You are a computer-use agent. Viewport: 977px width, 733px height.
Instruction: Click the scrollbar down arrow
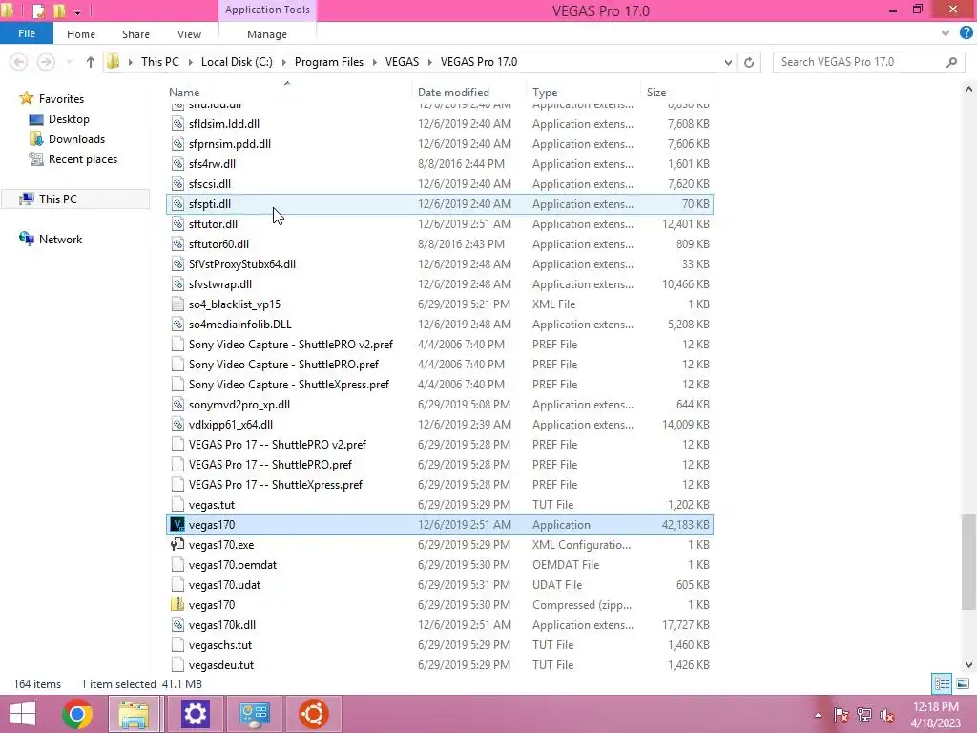(968, 665)
